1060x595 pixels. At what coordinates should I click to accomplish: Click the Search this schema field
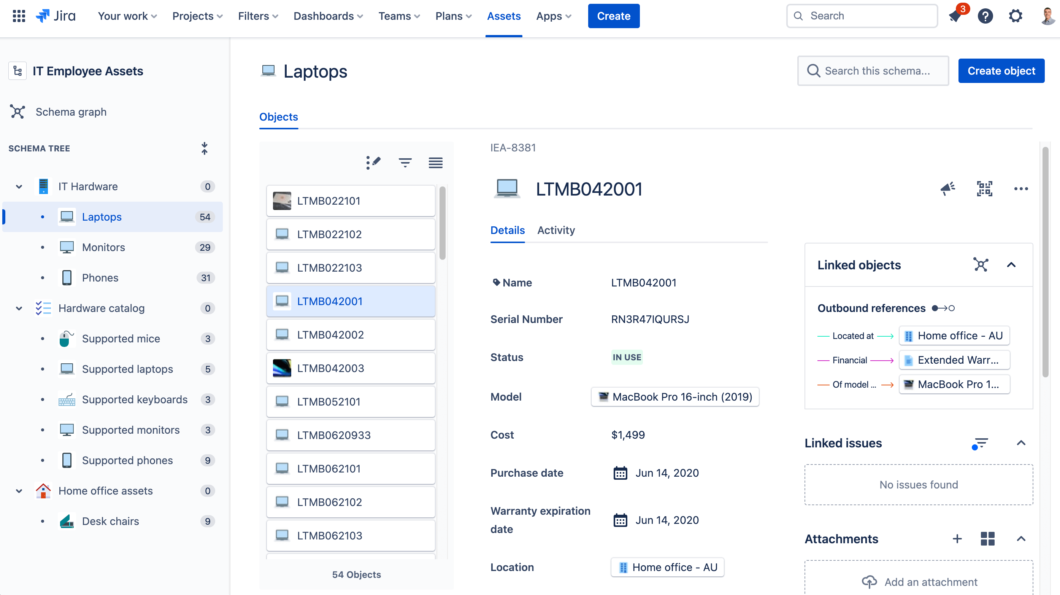[872, 70]
